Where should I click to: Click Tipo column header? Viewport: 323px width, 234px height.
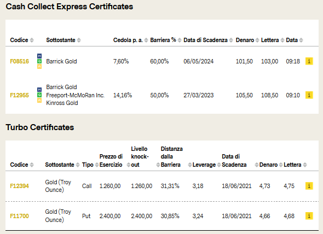[88, 165]
